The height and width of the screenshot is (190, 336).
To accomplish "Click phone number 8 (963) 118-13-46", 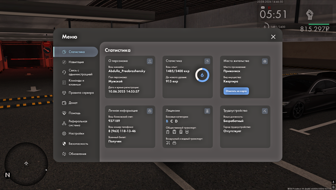I will 122,131.
